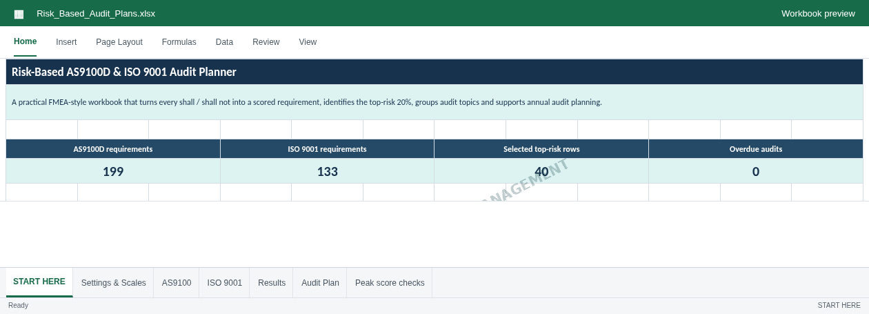Select the Risk-Based AS9100D & ISO 9001 Audit Planner title cell
This screenshot has width=869, height=314.
point(434,72)
